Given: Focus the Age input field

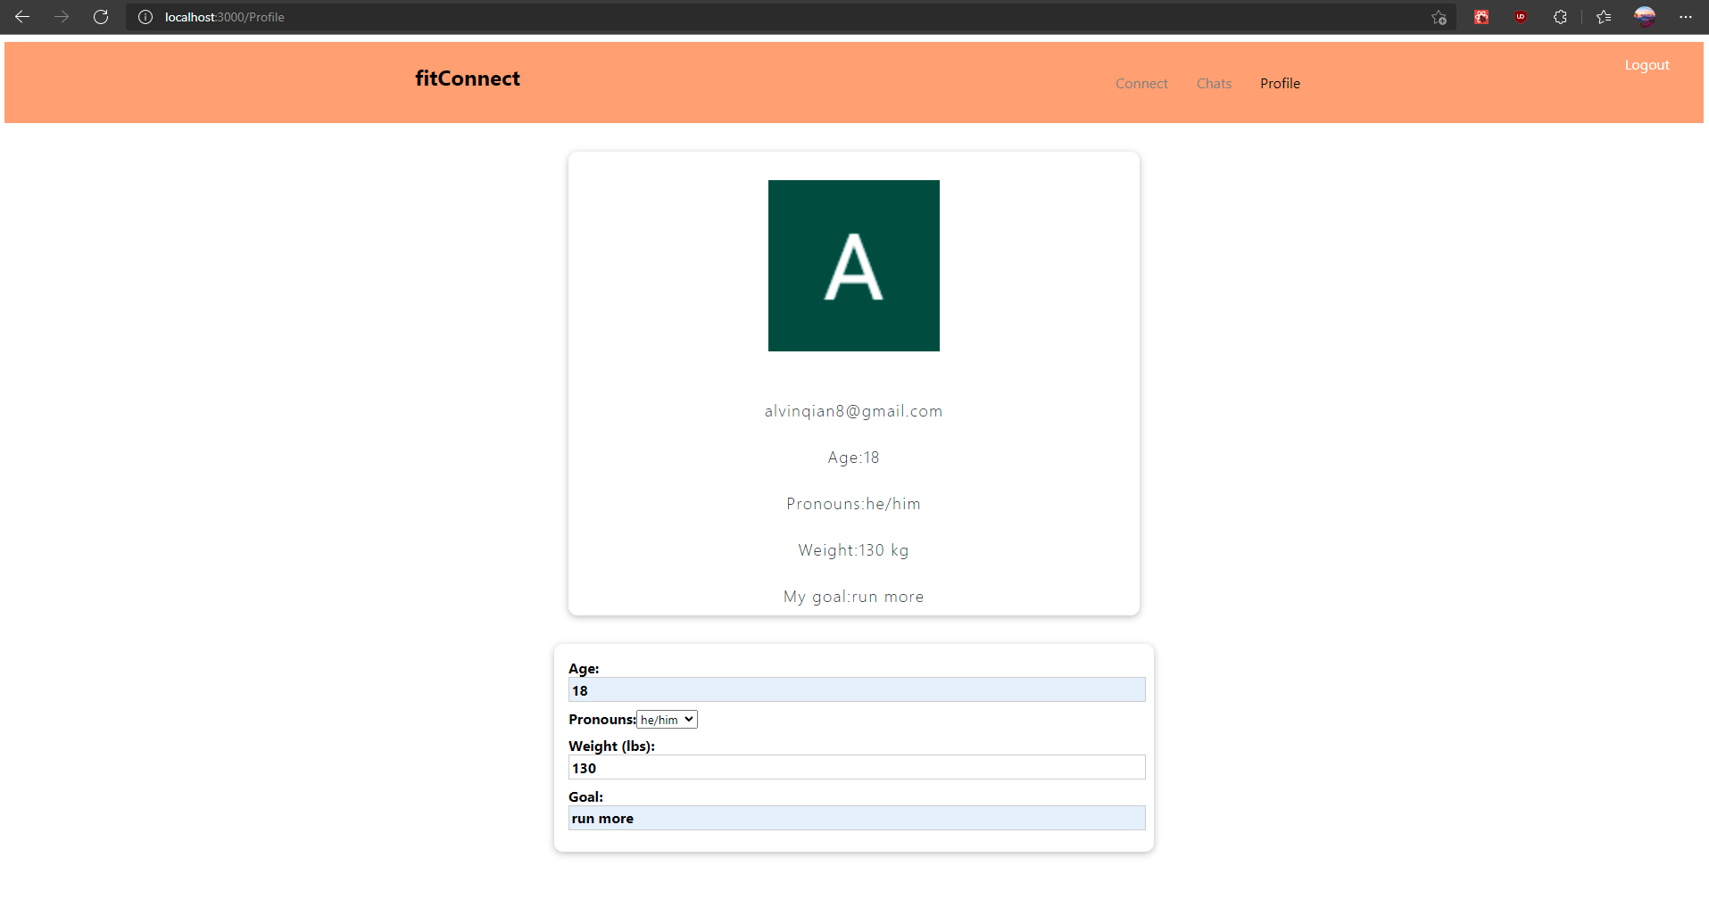Looking at the screenshot, I should [857, 690].
